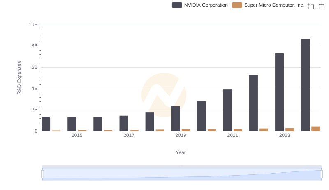329x190 pixels.
Task: Click the 6B y-axis label
Action: pos(35,67)
